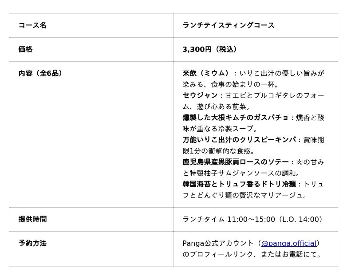Viewport: 355px width, 280px height.
Task: Click the 鹿児島県産黒豚肩ロースのソテー dish name
Action: coord(235,162)
